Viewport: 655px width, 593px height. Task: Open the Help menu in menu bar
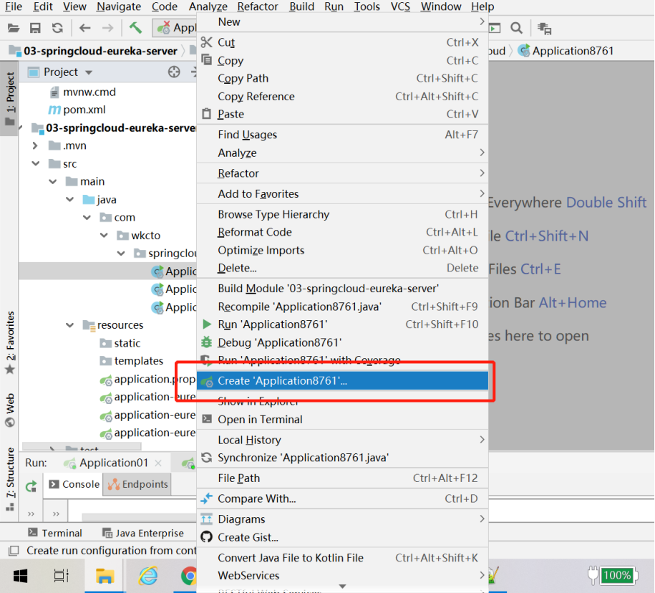click(x=482, y=6)
